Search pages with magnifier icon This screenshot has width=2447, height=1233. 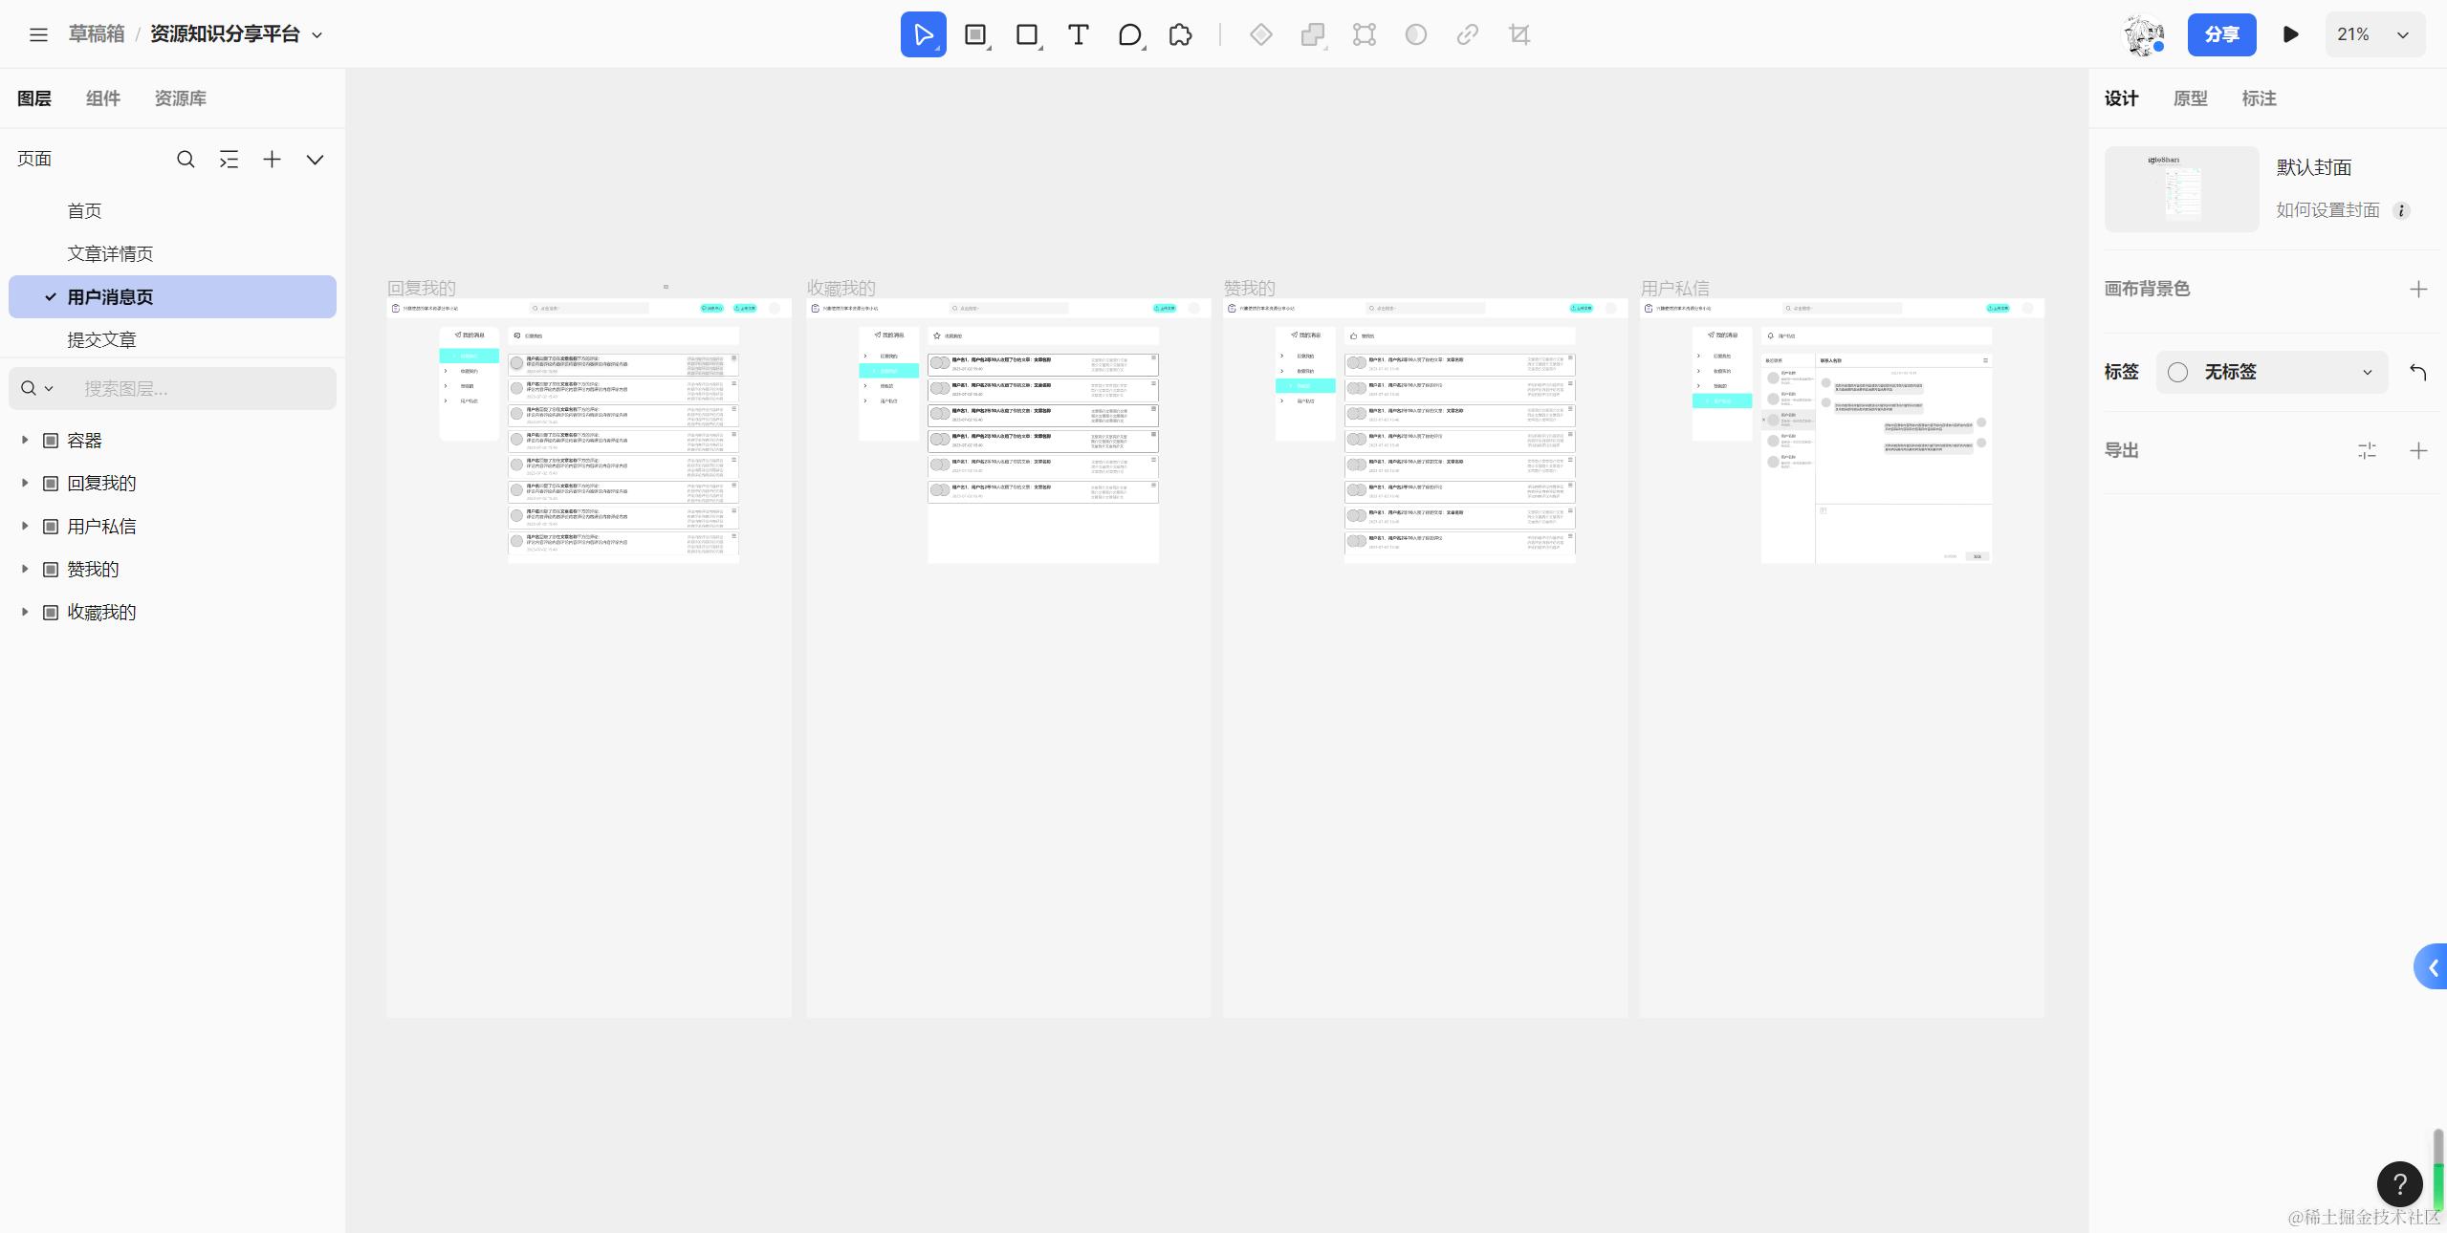186,159
